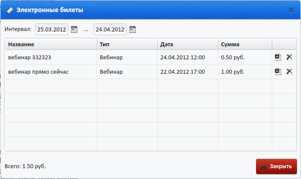The height and width of the screenshot is (179, 301).
Task: Focus the start date field 25.03.2012
Action: tap(52, 29)
